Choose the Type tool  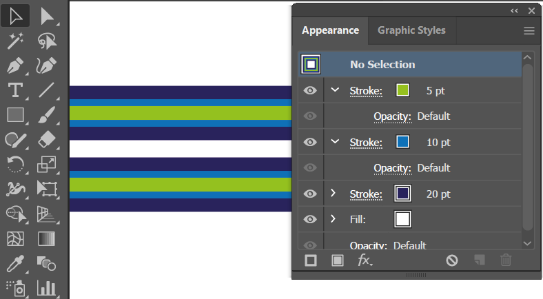[15, 90]
